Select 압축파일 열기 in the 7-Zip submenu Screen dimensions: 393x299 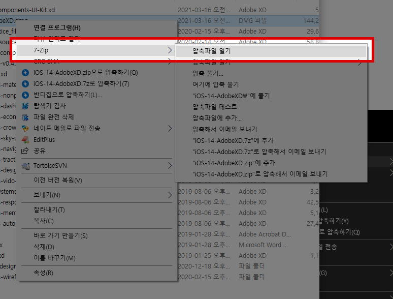point(271,51)
